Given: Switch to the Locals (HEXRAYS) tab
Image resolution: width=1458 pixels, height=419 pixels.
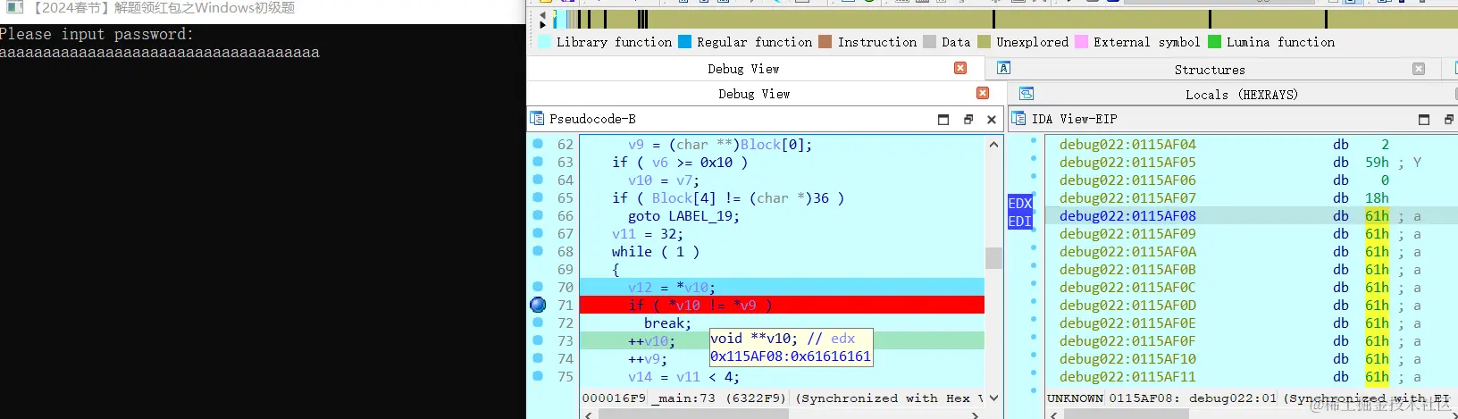Looking at the screenshot, I should tap(1241, 94).
